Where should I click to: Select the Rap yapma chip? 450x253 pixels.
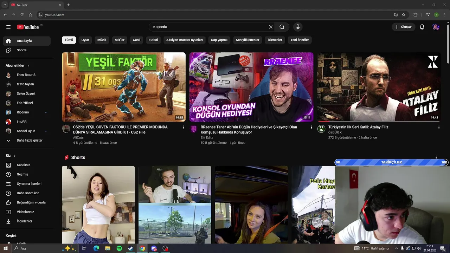click(219, 40)
